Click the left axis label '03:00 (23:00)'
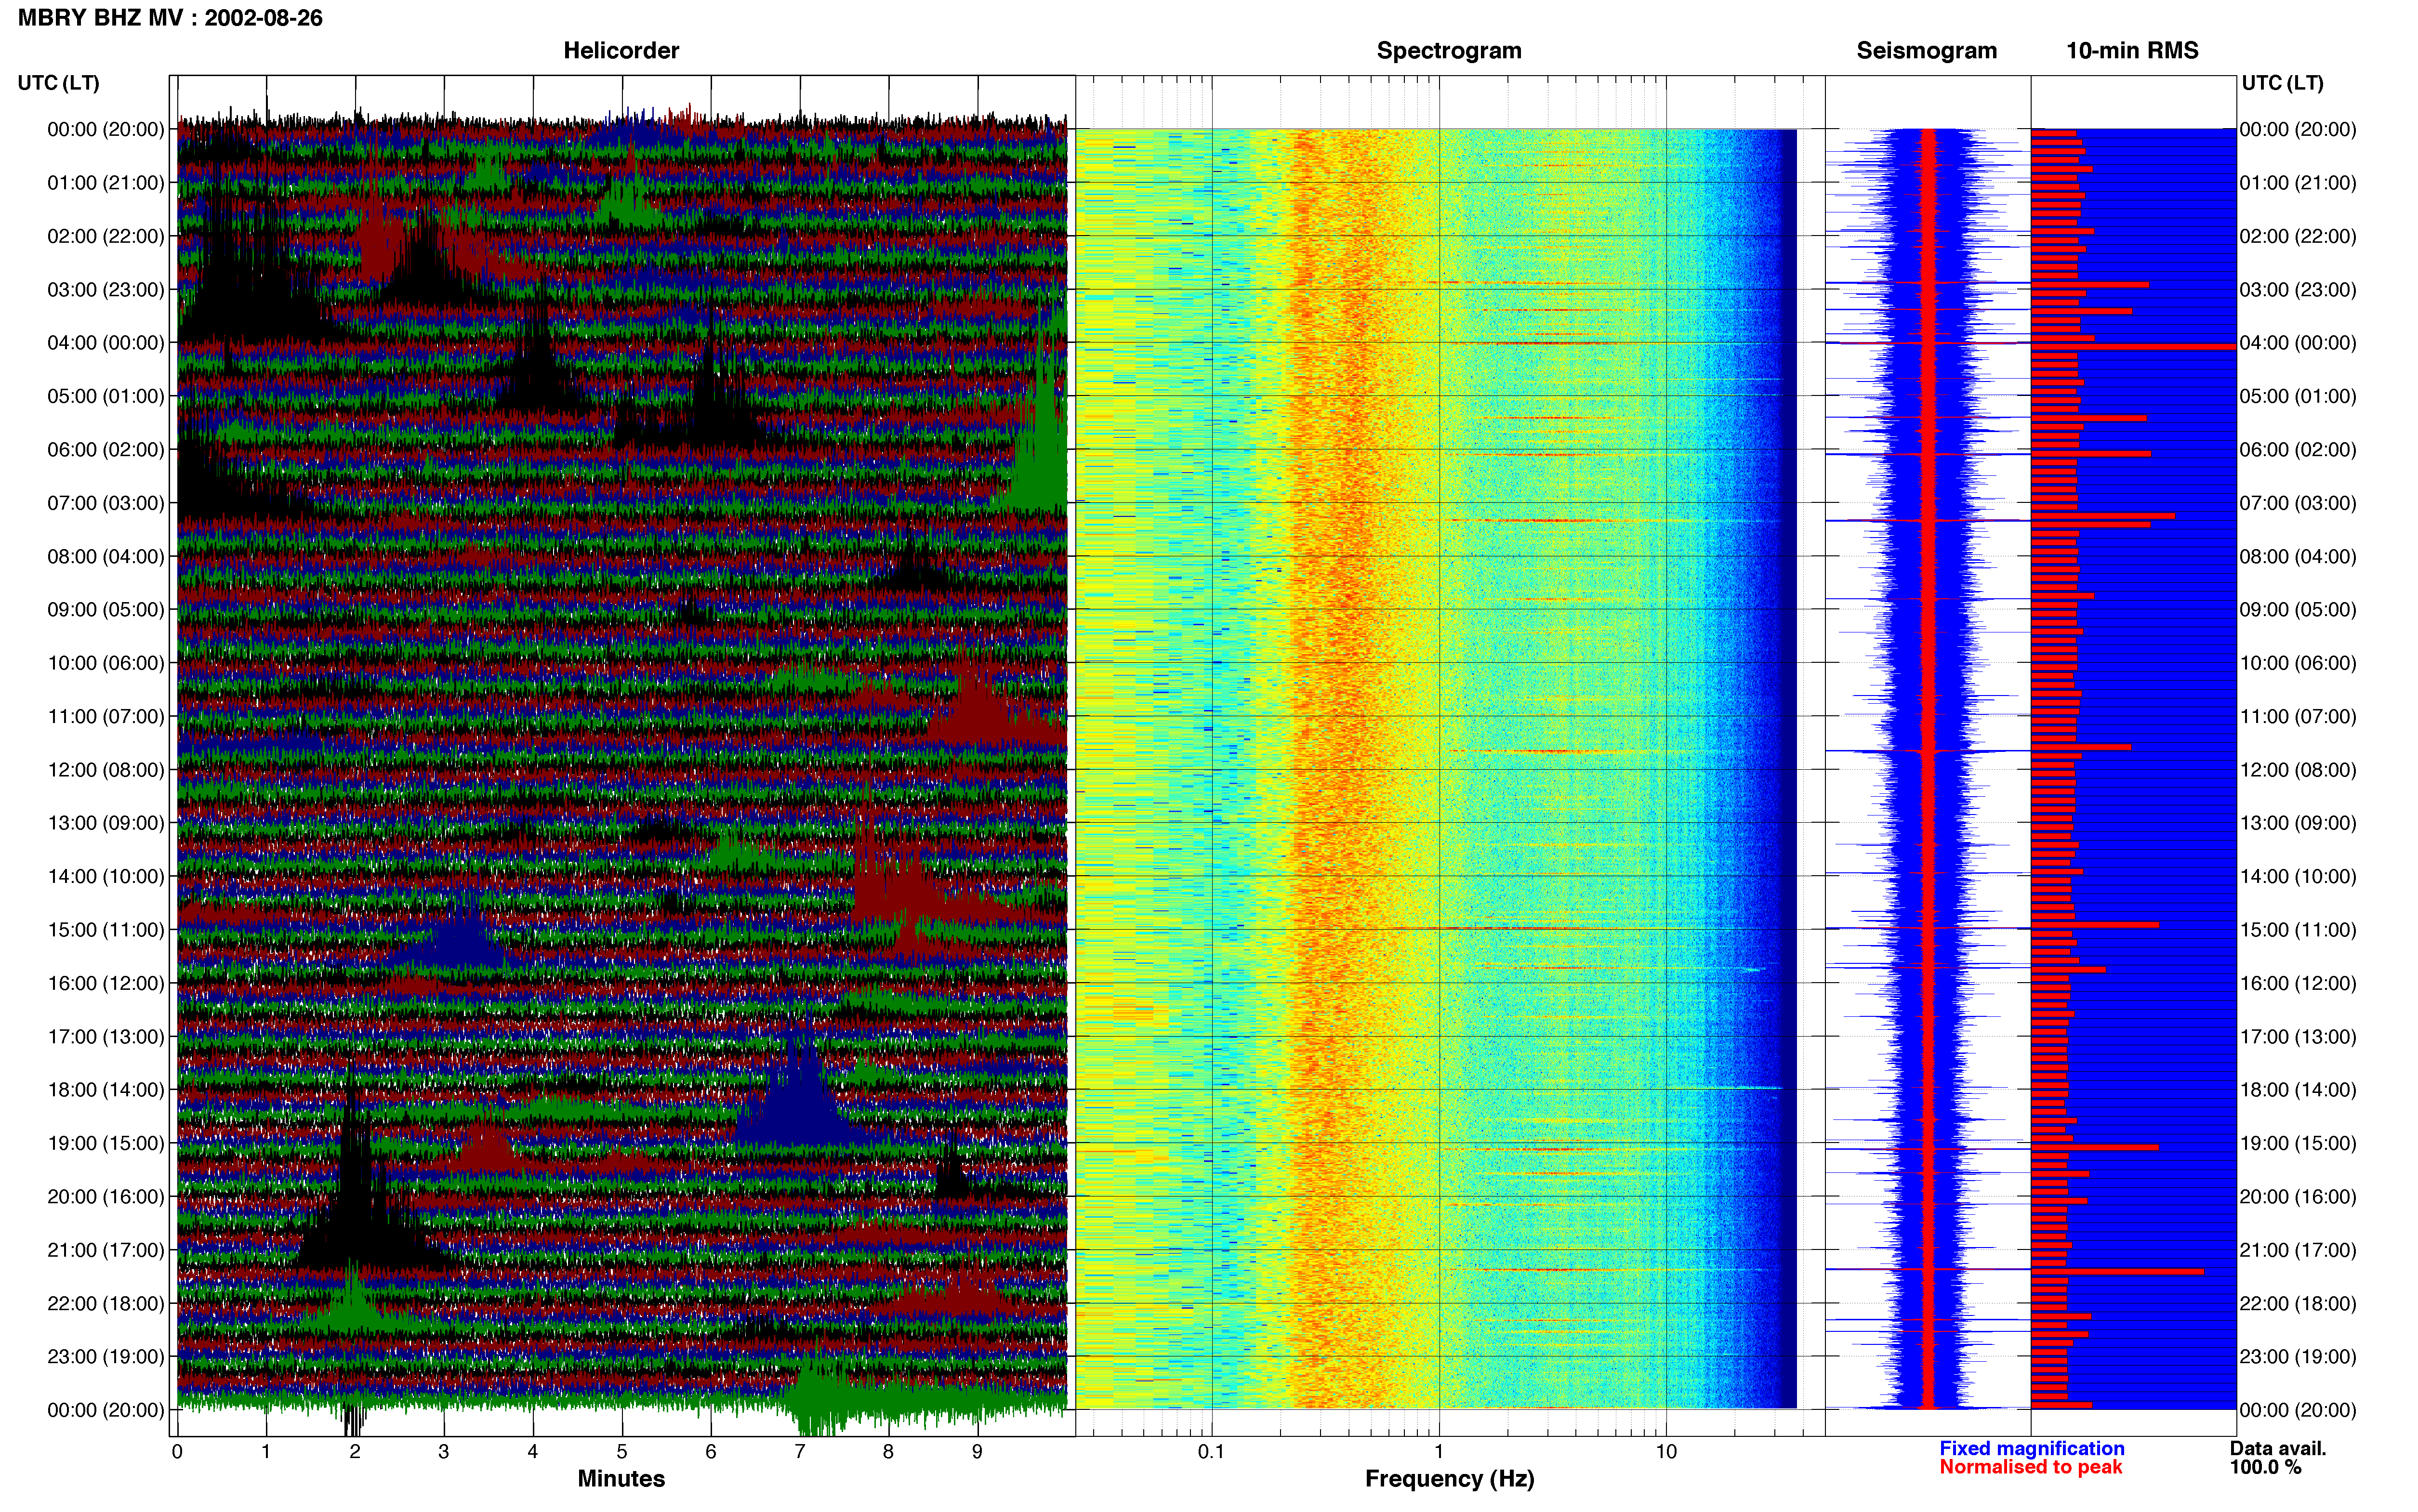The height and width of the screenshot is (1512, 2418). tap(106, 290)
